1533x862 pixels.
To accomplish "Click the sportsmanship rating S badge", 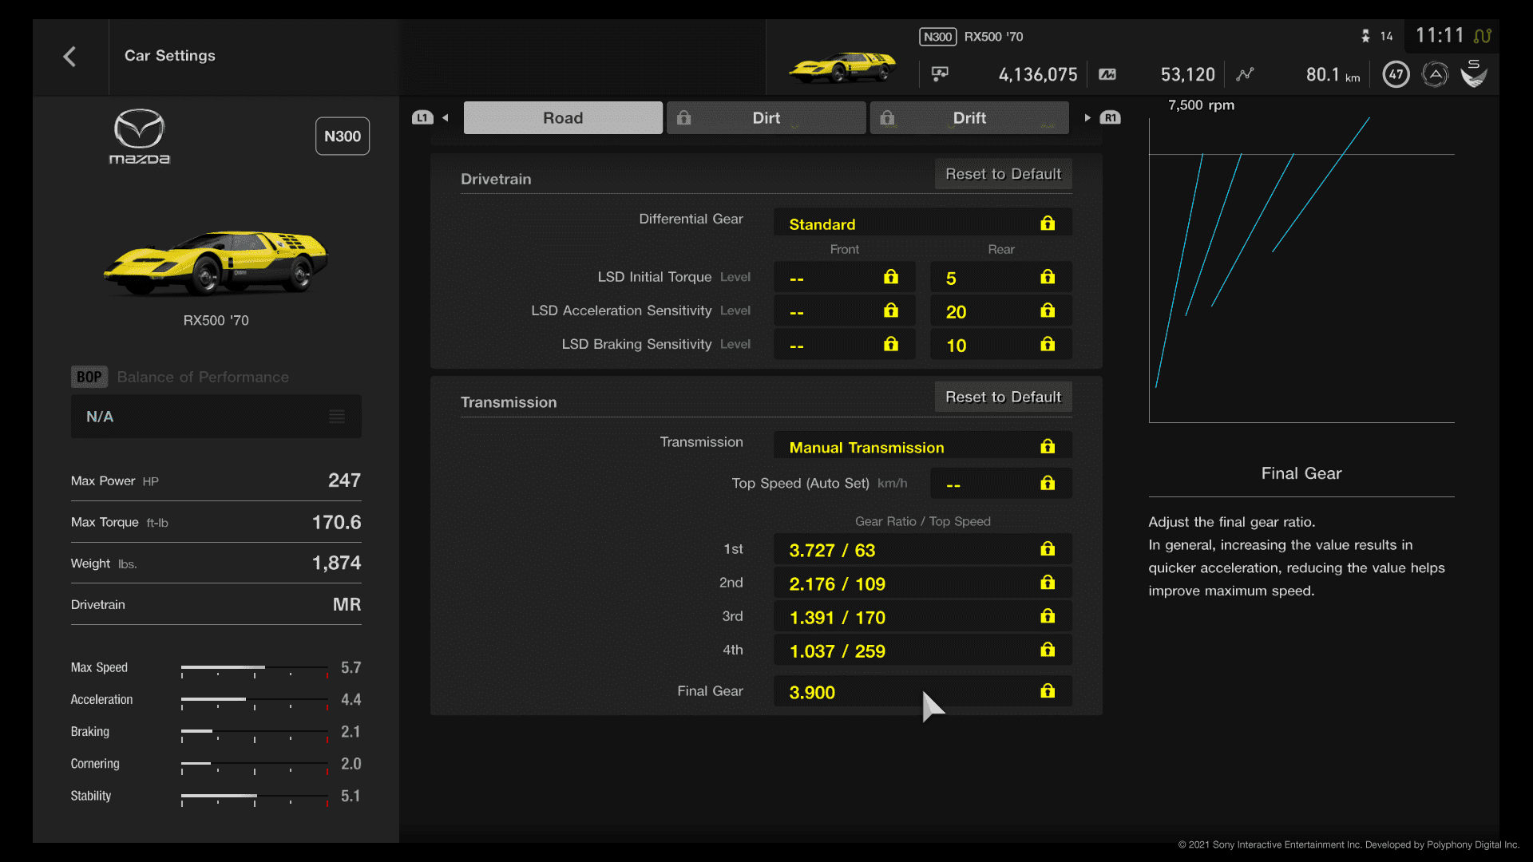I will click(x=1474, y=73).
